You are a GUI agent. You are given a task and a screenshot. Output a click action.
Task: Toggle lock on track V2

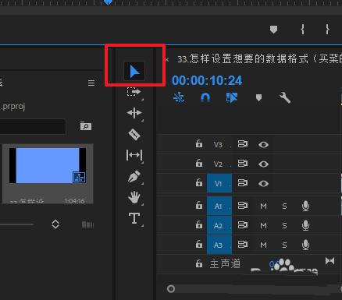point(199,163)
